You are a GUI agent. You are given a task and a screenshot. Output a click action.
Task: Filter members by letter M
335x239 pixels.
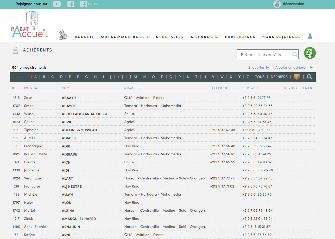pos(135,77)
